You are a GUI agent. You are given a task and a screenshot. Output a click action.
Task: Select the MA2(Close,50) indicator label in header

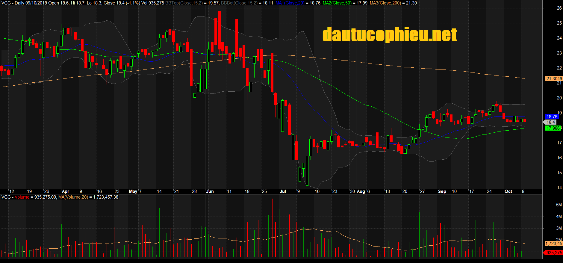(x=337, y=3)
